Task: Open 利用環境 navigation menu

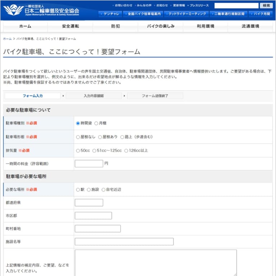Action: point(206,26)
